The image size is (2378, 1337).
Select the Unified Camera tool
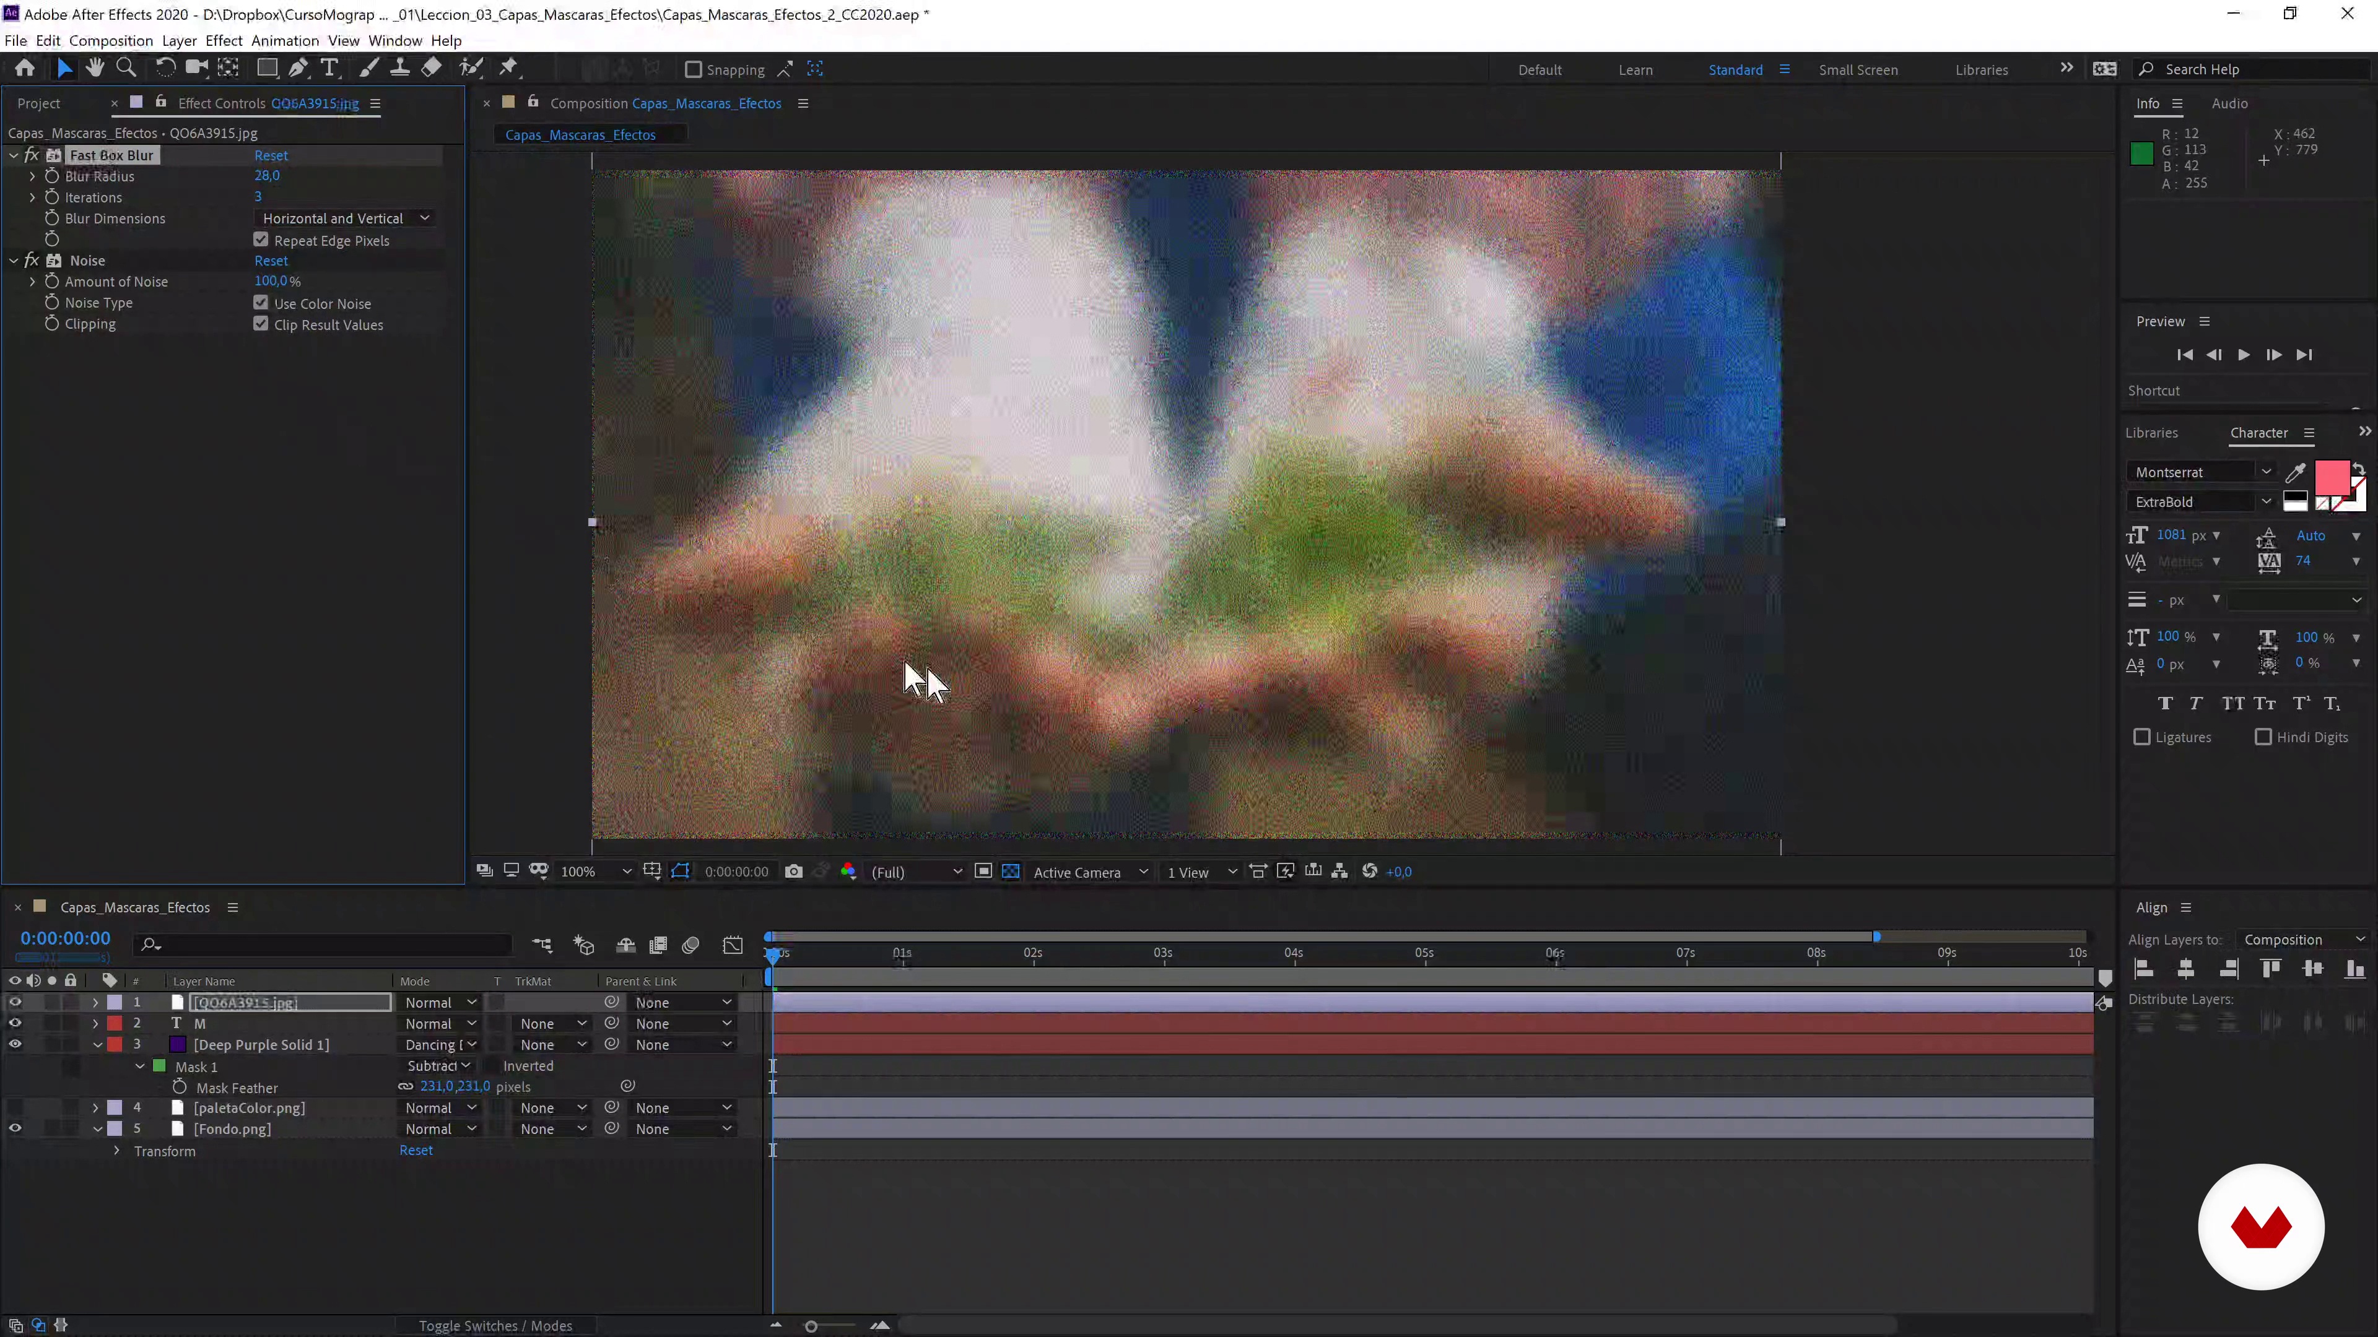coord(197,68)
